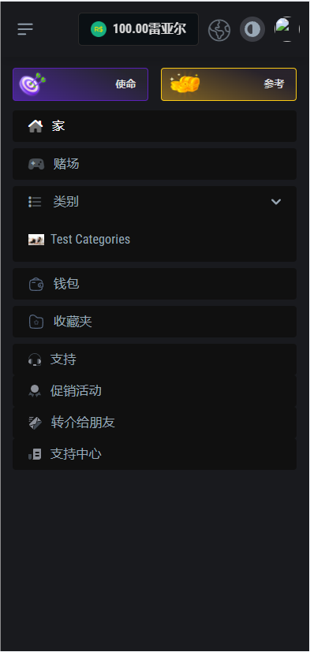310x652 pixels.
Task: Go to 家 home menu item
Action: click(155, 126)
